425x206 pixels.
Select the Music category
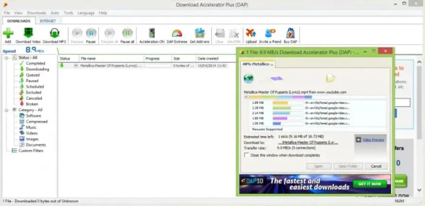click(31, 127)
